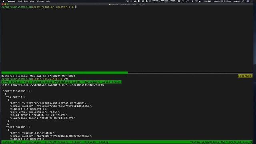Open the Window menu
Viewport: 256px width, 144px height.
pos(40,1)
